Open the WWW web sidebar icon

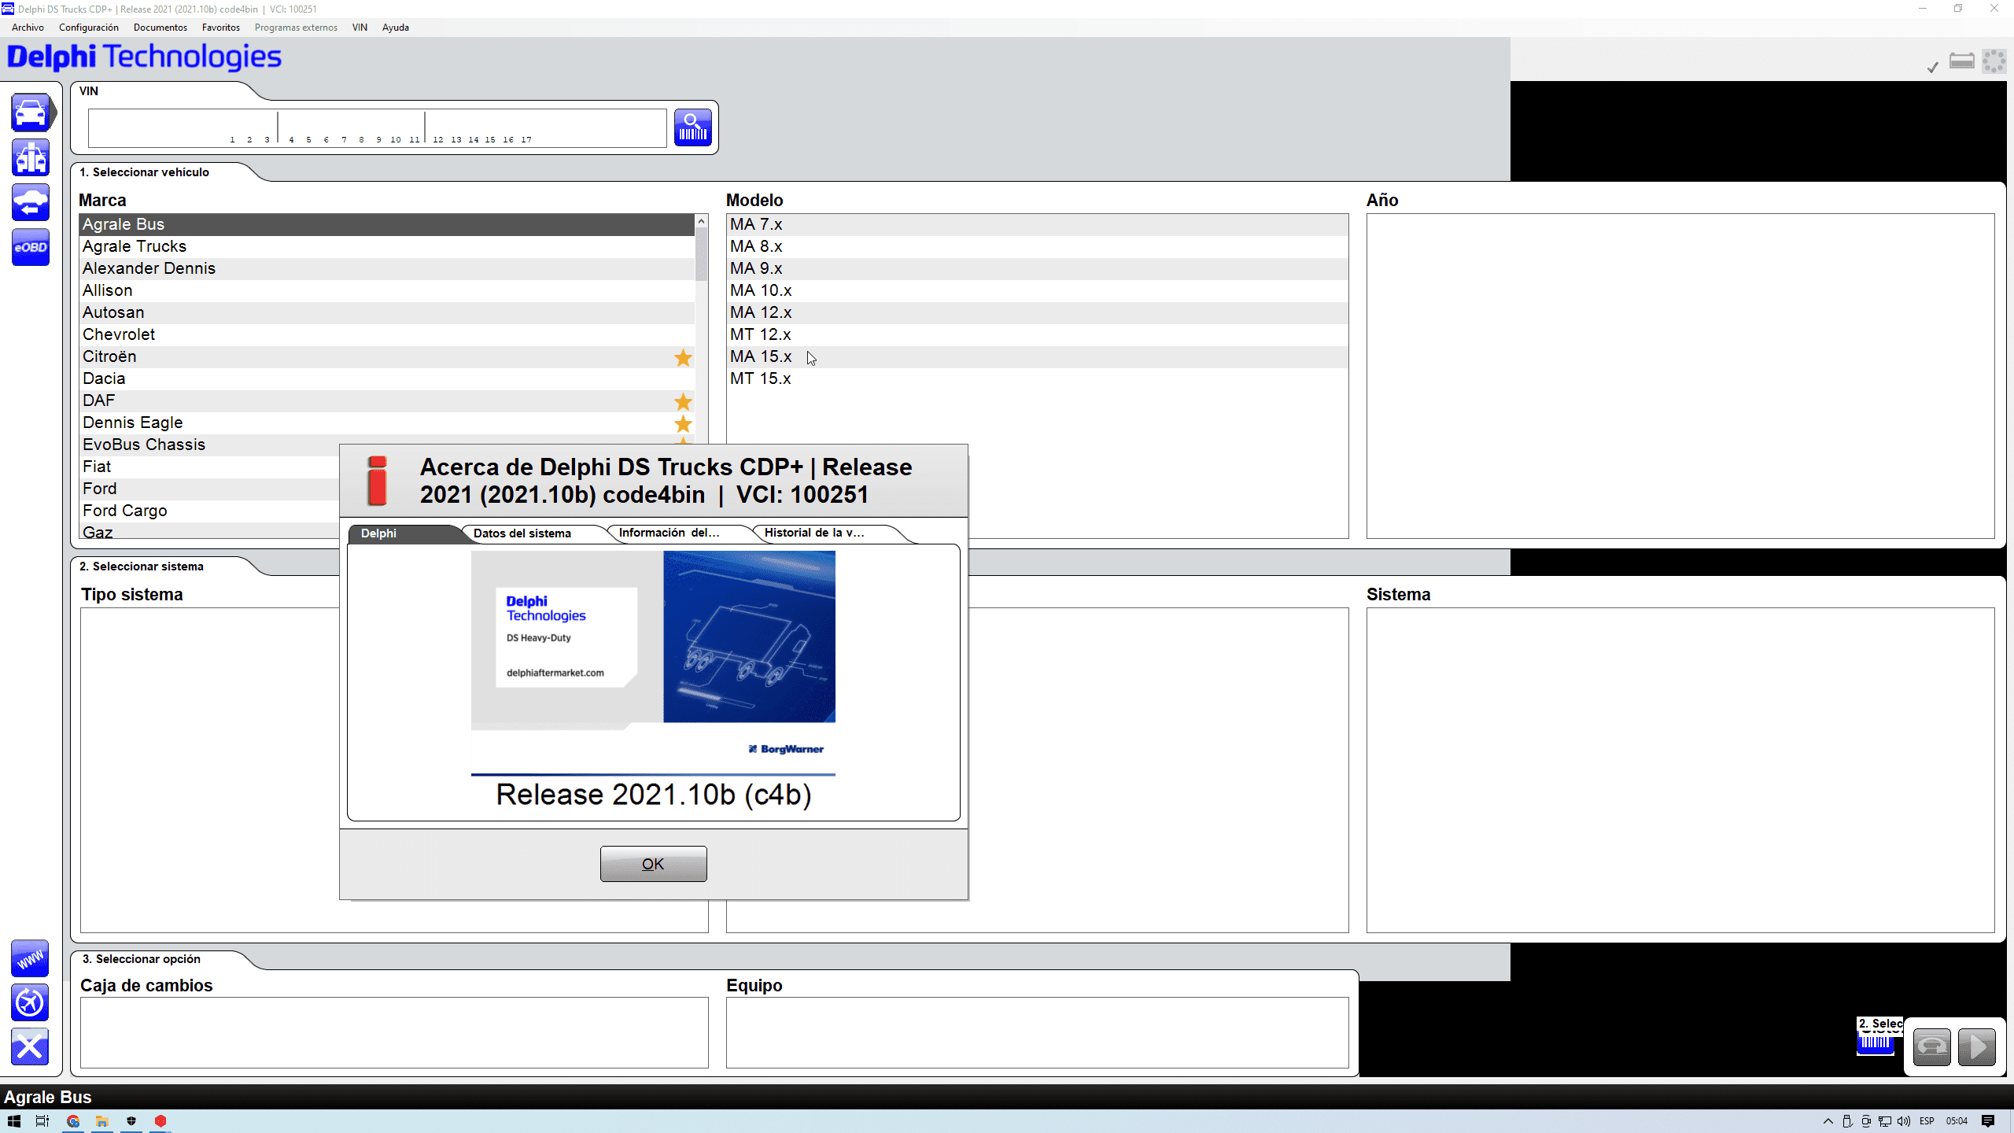31,958
